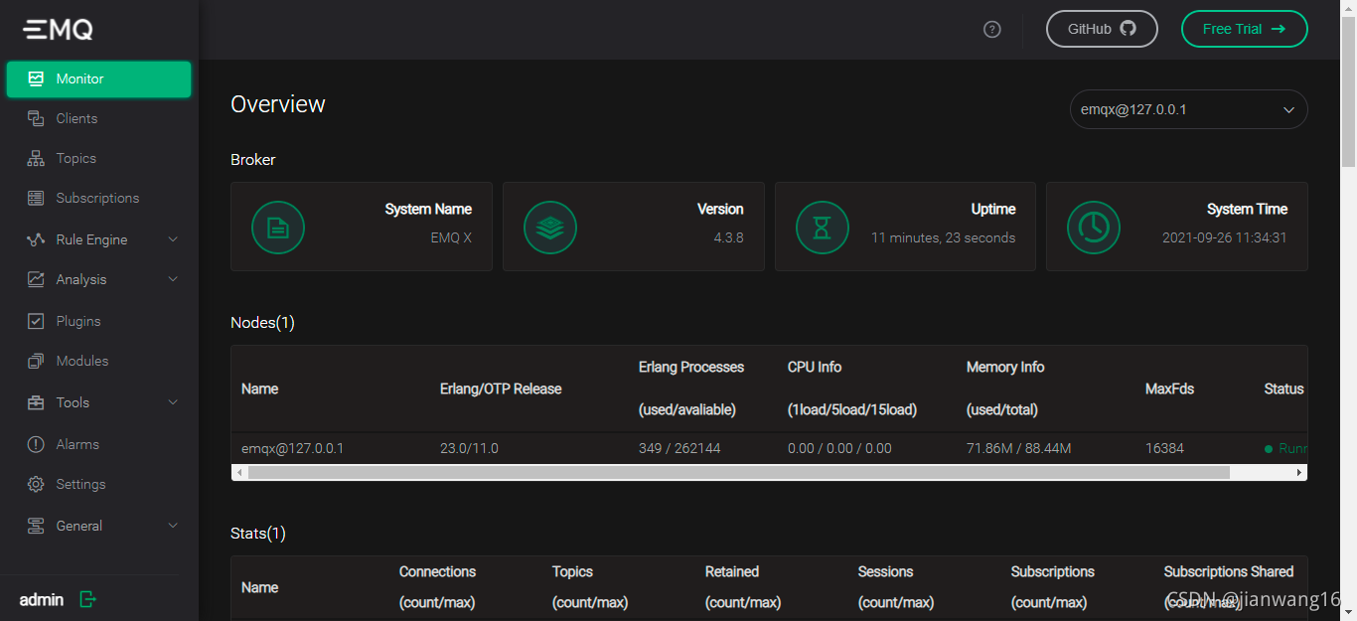The height and width of the screenshot is (621, 1357).
Task: Open the help question mark icon
Action: coord(991,29)
